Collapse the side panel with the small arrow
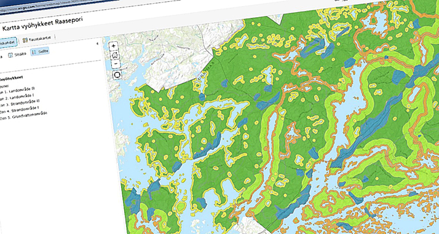This screenshot has width=439, height=234. (97, 44)
